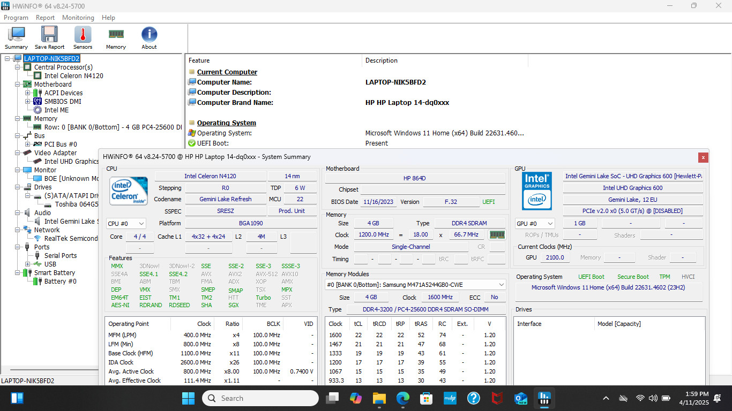Open Widgets button in the taskbar
This screenshot has width=732, height=411.
17,398
